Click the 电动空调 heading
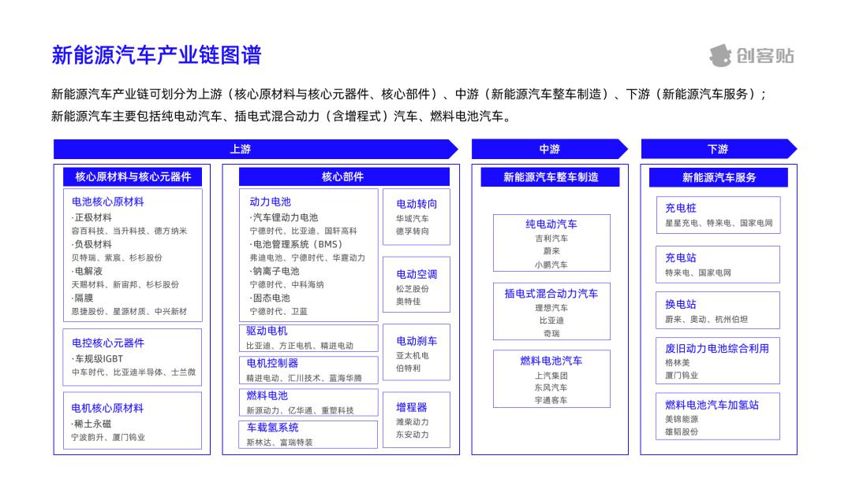Image resolution: width=852 pixels, height=478 pixels. [417, 274]
